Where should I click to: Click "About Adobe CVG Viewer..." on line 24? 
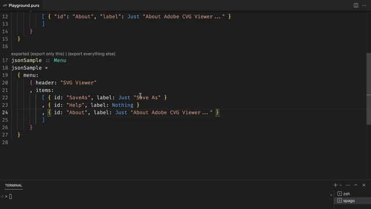(172, 113)
